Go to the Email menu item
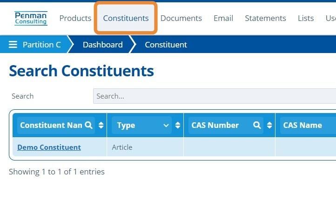336x207 pixels. [x=223, y=18]
